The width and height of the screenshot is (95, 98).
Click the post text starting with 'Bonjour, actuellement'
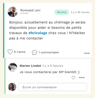(x=47, y=30)
